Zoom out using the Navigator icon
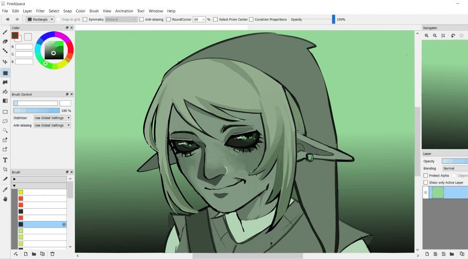468x259 pixels. (x=435, y=35)
